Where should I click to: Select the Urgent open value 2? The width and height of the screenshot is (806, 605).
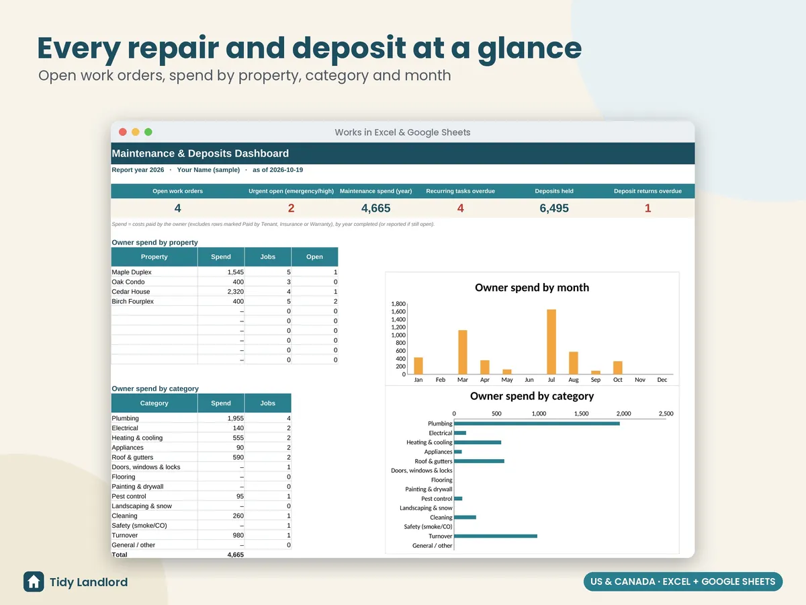coord(291,208)
